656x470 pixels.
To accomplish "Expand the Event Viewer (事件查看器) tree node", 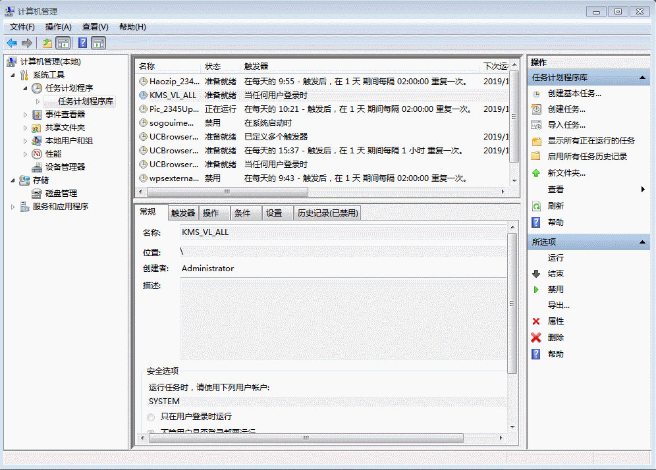I will tap(25, 115).
